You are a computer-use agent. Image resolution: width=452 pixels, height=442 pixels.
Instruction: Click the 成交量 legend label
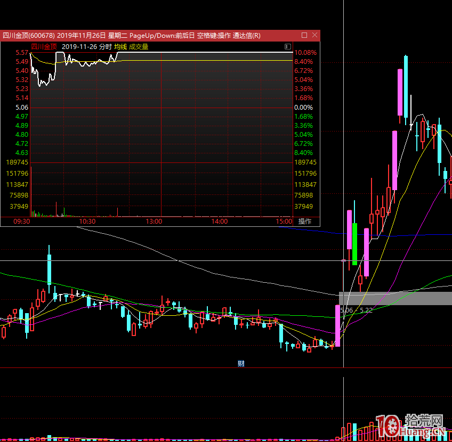(139, 47)
